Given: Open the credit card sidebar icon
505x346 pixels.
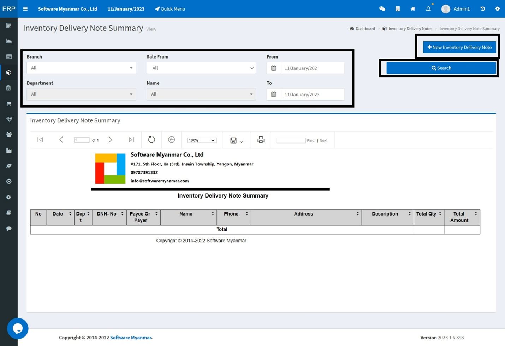Looking at the screenshot, I should (x=9, y=57).
